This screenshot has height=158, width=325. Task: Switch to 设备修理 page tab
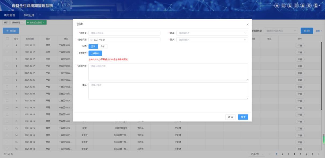point(16,22)
